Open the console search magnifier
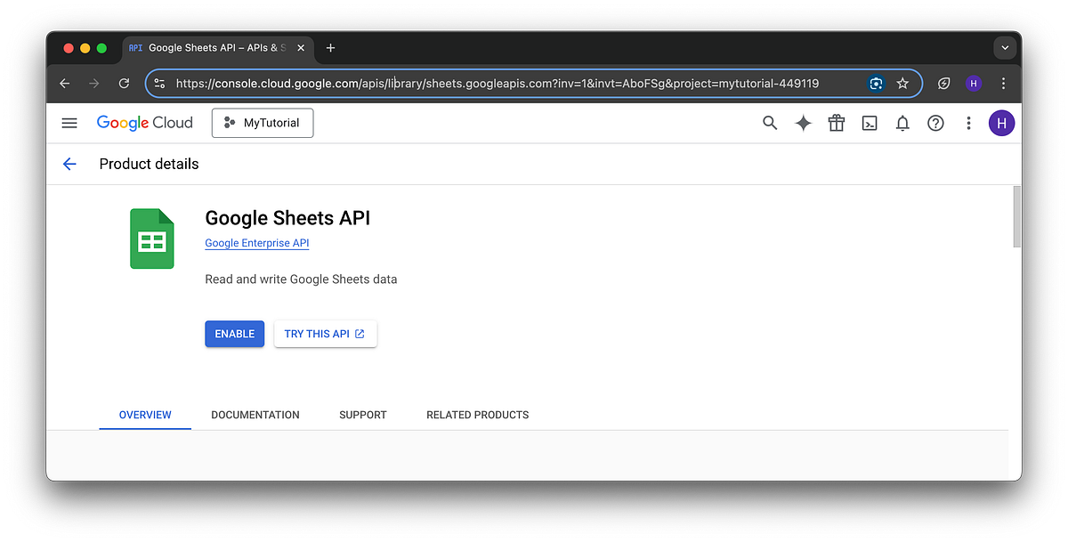This screenshot has width=1068, height=542. point(770,123)
